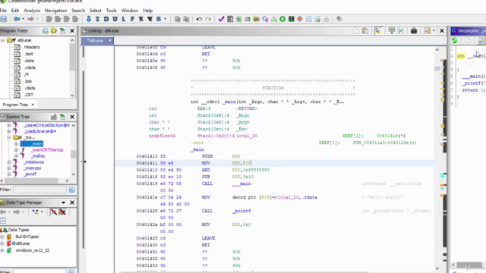The image size is (486, 273).
Task: Click Symbol Tree horizontal scrollbar right arrow
Action: (x=67, y=180)
